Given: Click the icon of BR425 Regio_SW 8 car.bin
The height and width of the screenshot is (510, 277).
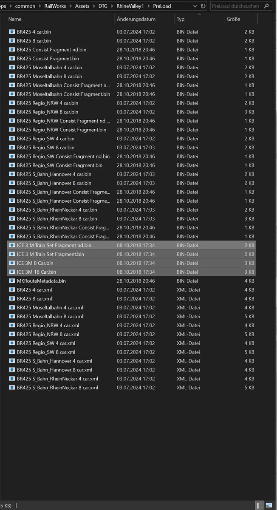Looking at the screenshot, I should [12, 147].
